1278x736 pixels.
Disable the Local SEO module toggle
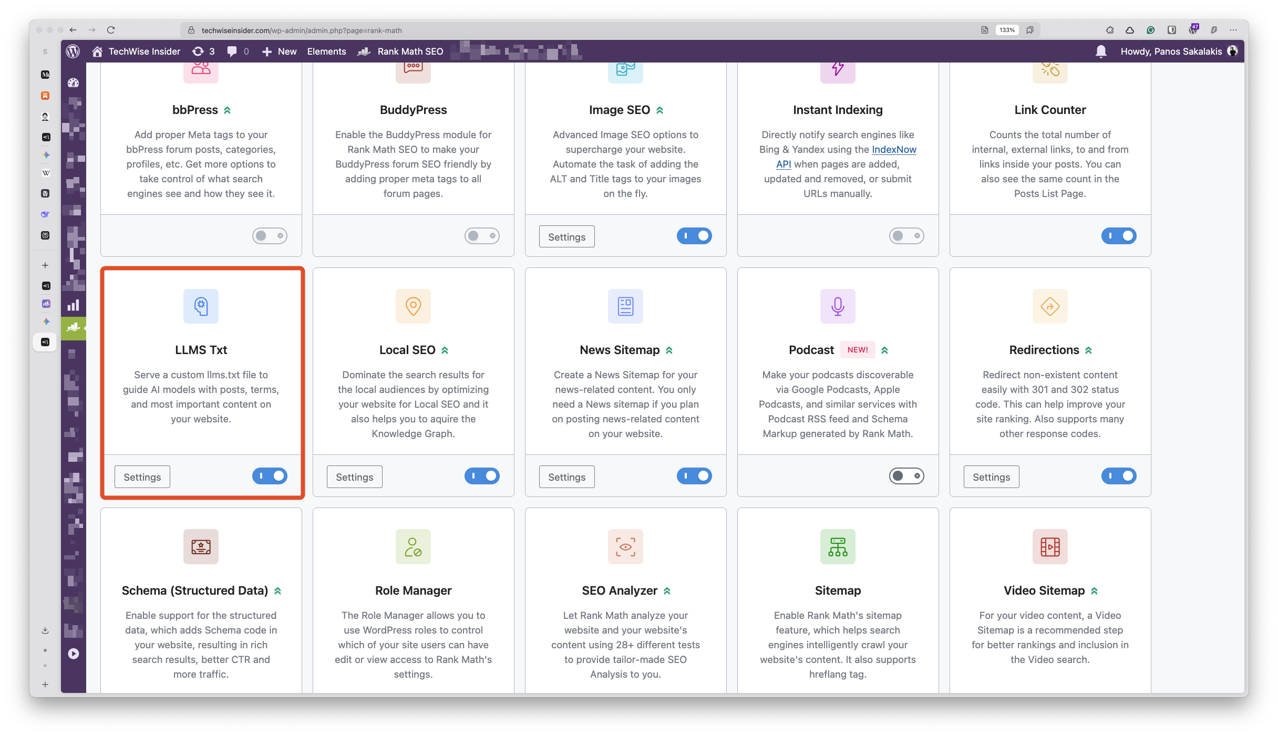[482, 476]
